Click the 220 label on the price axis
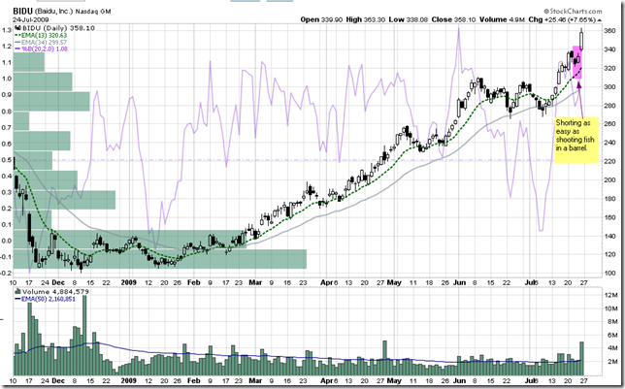The image size is (625, 389). [609, 161]
